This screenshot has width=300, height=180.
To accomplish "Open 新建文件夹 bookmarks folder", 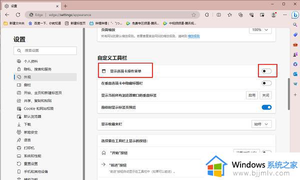I will tap(14, 23).
